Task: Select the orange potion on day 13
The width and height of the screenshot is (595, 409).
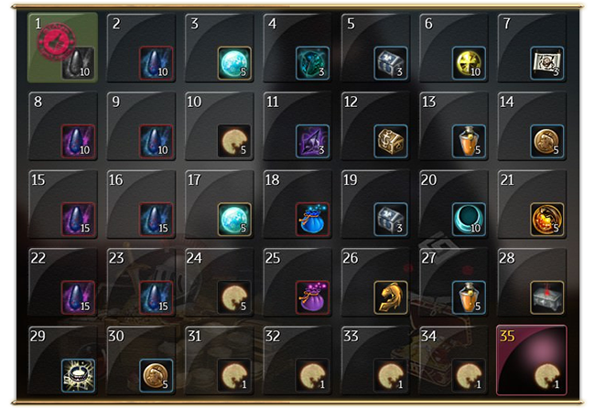Action: [x=469, y=141]
